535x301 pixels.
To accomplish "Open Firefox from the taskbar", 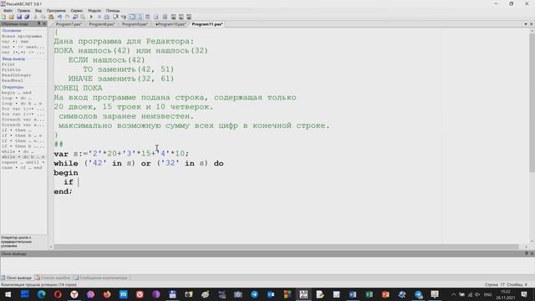I will pyautogui.click(x=107, y=294).
